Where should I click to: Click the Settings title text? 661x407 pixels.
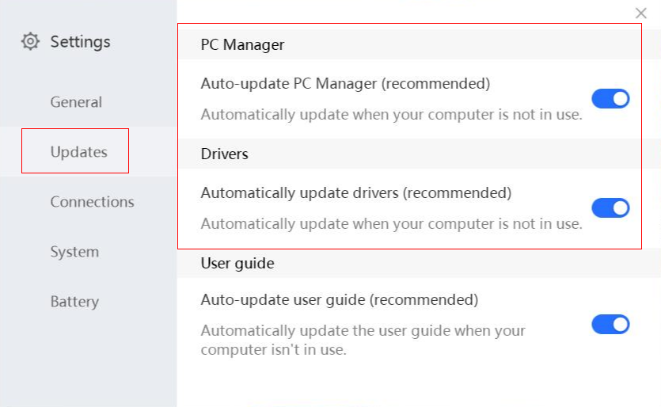(x=80, y=41)
